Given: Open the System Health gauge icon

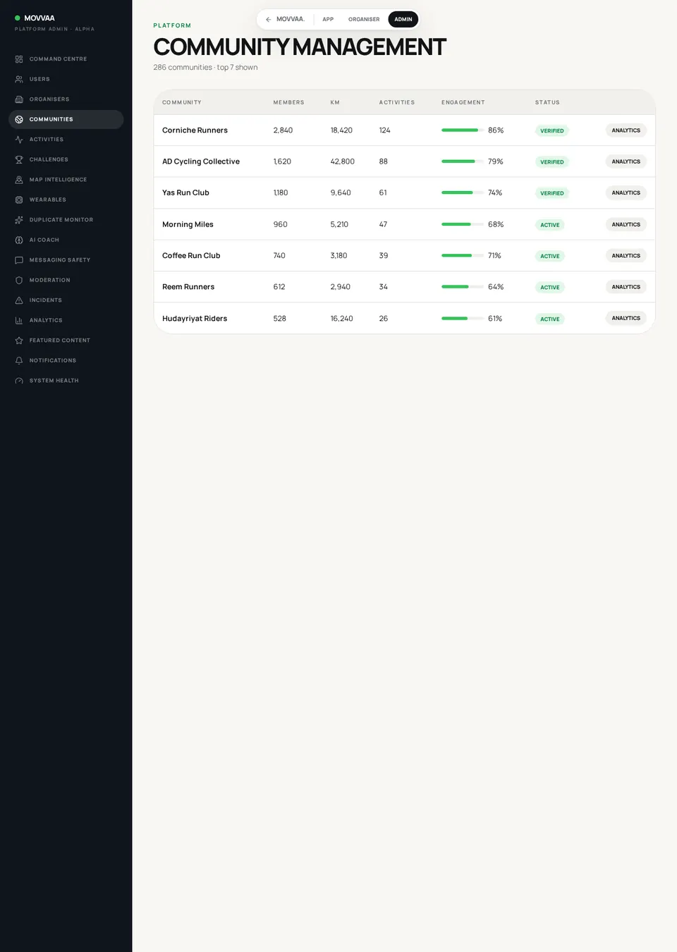Looking at the screenshot, I should [19, 381].
